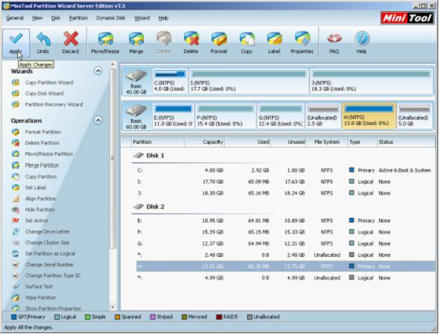Click the Undo arrow icon
This screenshot has height=334, width=439.
coord(43,39)
